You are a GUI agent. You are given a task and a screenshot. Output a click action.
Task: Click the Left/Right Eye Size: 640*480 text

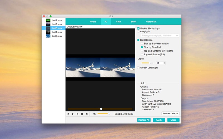click(x=156, y=104)
